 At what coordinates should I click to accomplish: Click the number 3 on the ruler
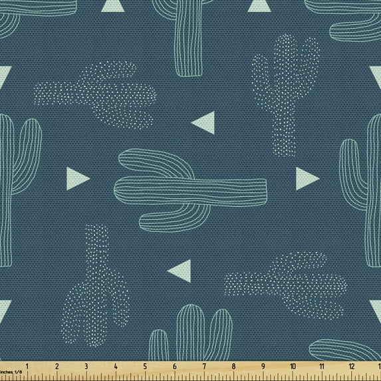click(x=86, y=366)
